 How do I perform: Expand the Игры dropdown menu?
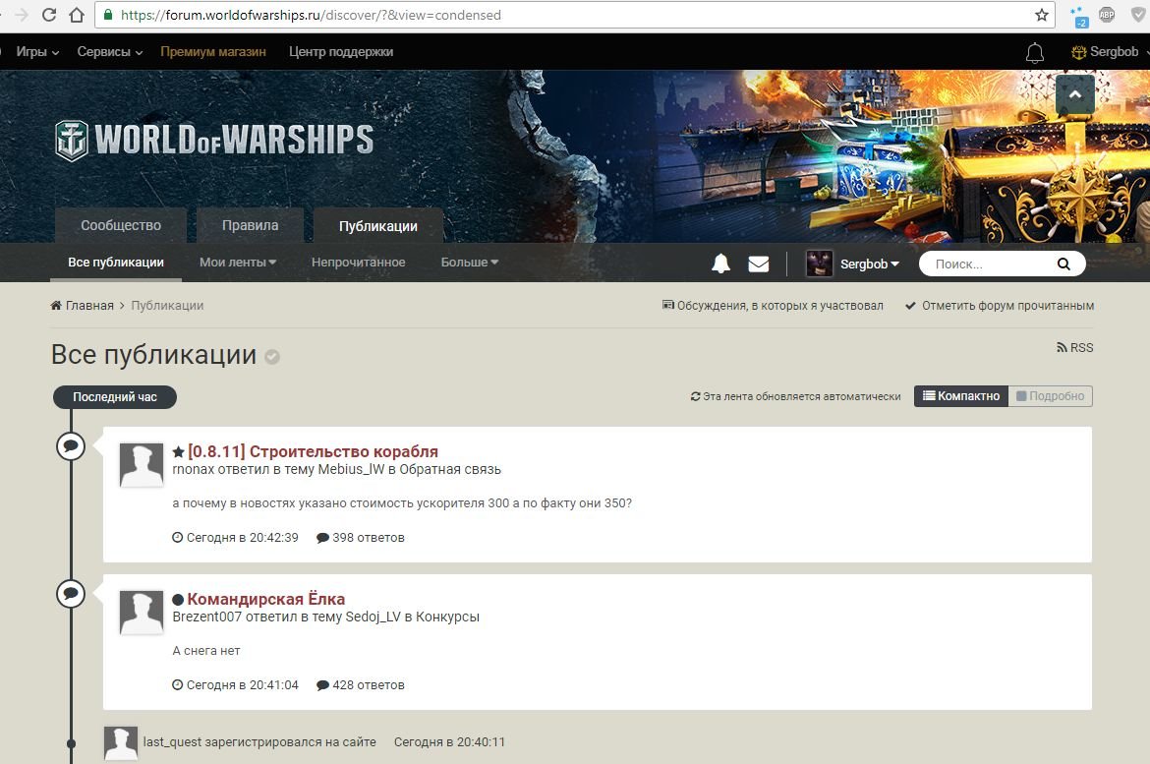[37, 52]
